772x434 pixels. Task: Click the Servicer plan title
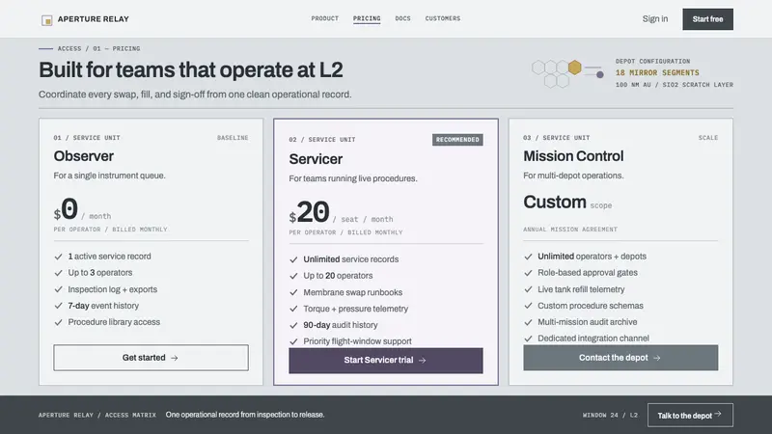pyautogui.click(x=316, y=159)
